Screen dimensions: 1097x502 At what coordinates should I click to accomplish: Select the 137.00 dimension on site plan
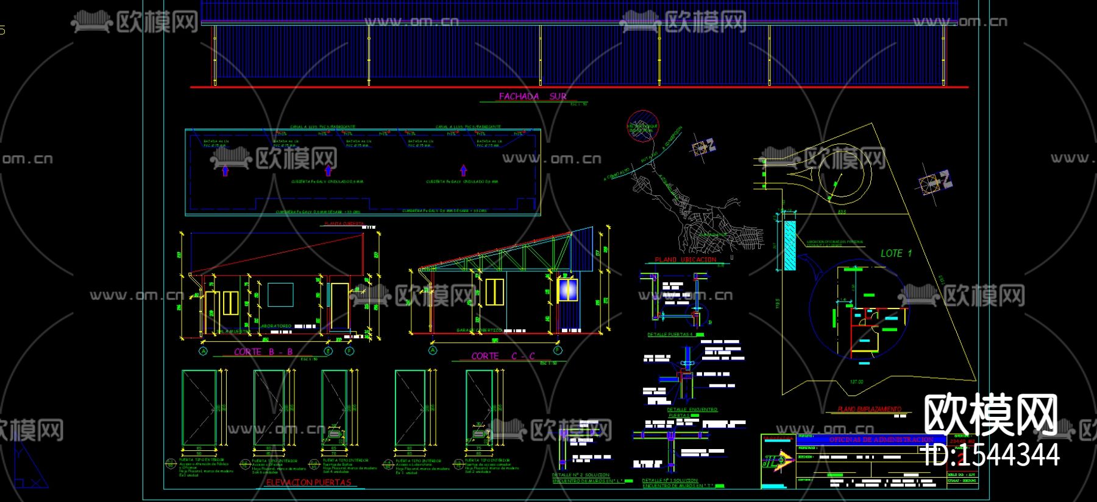click(x=856, y=382)
